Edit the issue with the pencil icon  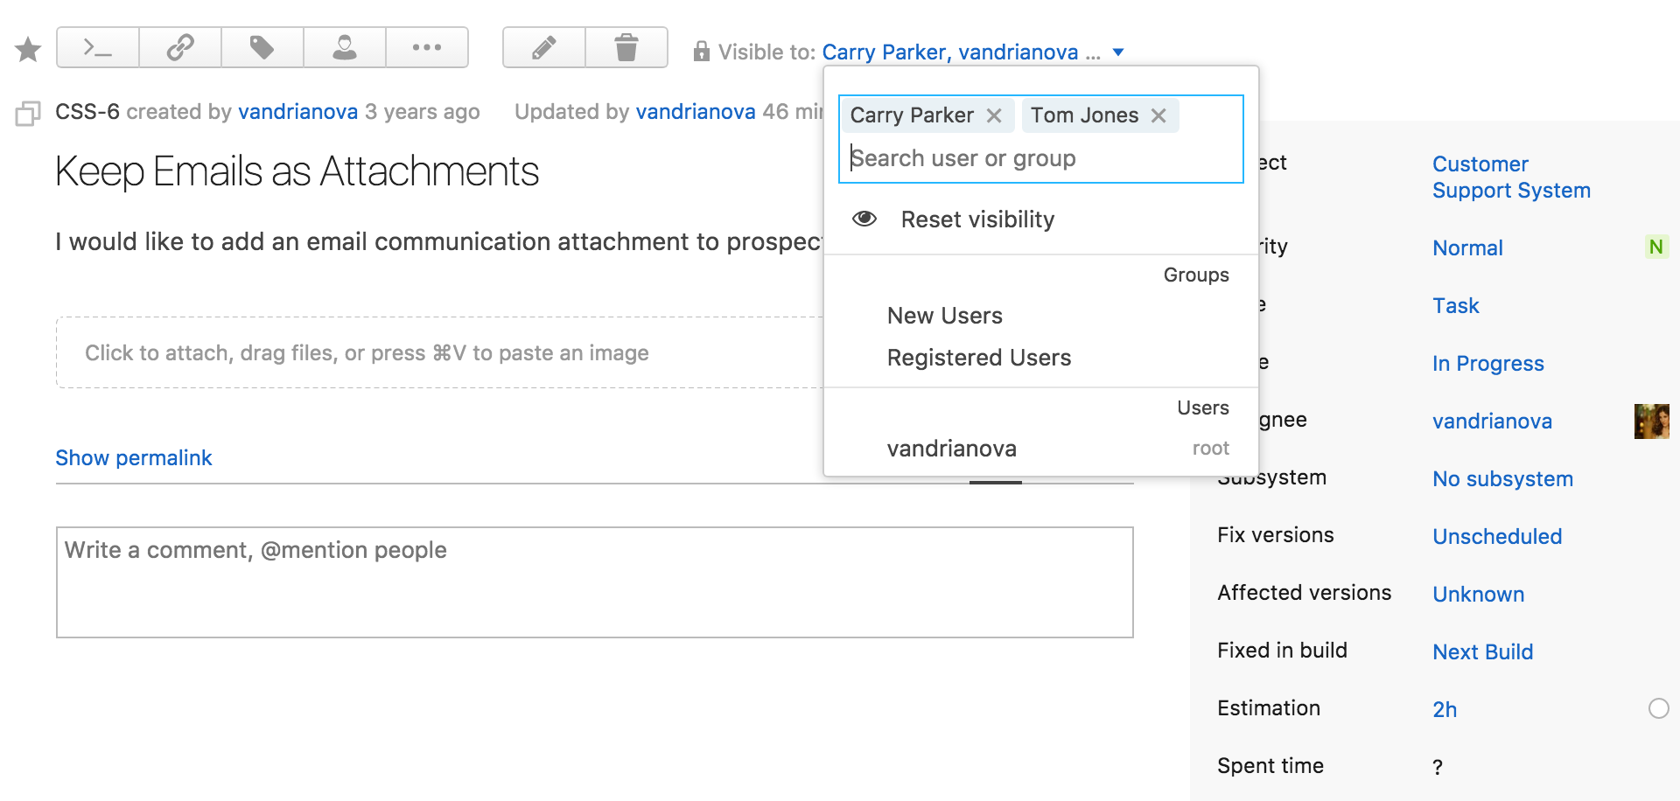[543, 47]
